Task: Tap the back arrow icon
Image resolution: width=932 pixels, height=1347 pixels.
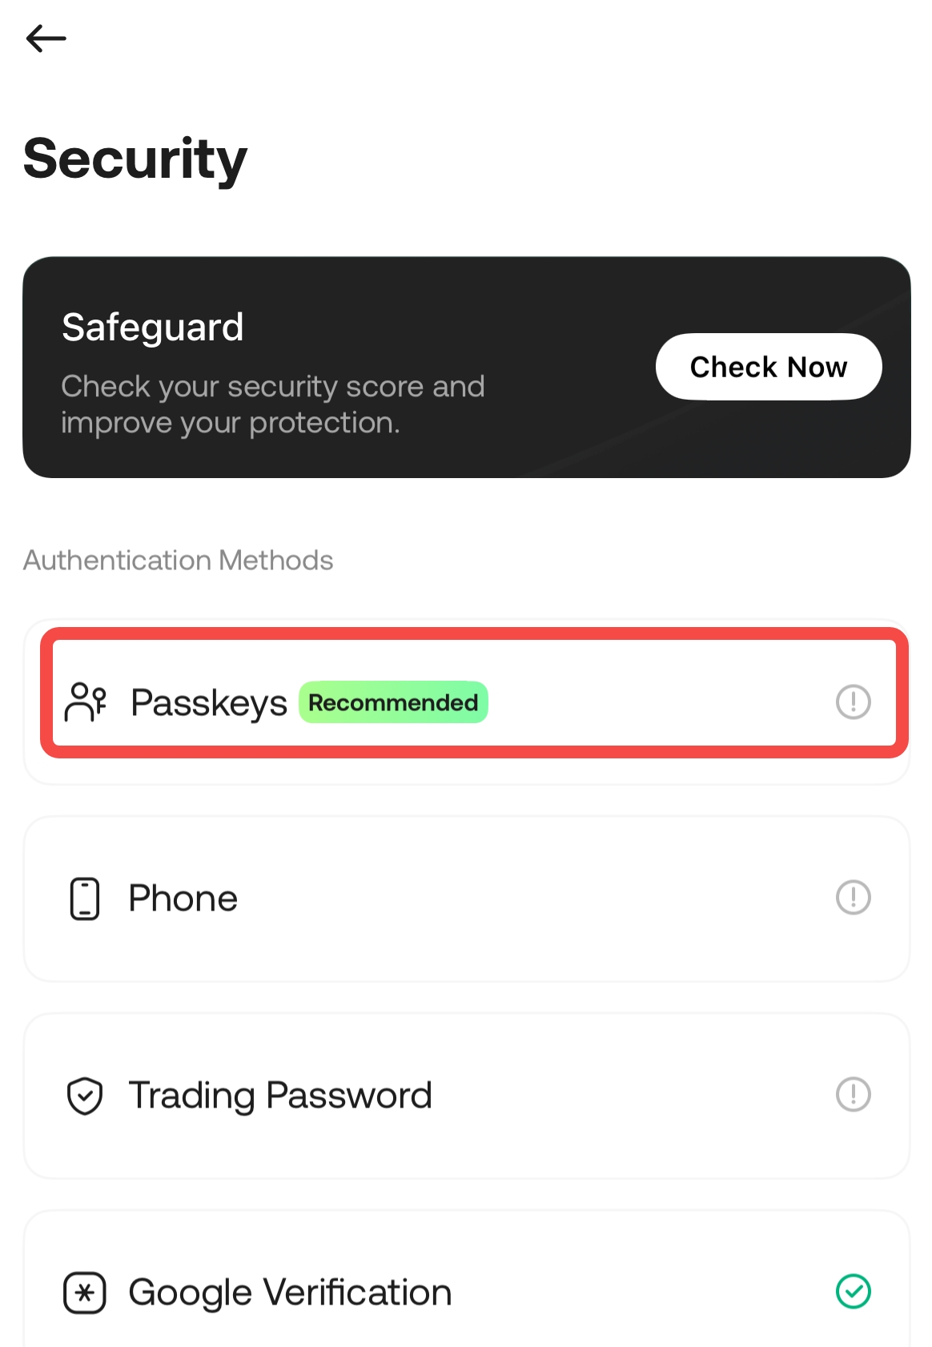Action: 46,38
